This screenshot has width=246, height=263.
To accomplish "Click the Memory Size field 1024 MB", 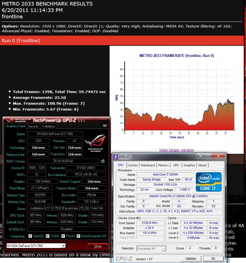I will [40, 202].
